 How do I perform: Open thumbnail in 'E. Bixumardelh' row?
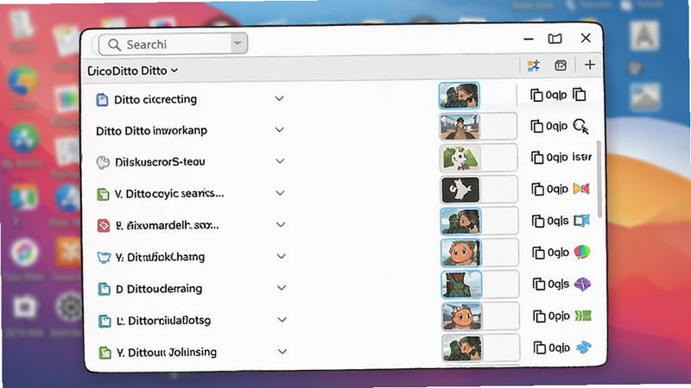460,222
